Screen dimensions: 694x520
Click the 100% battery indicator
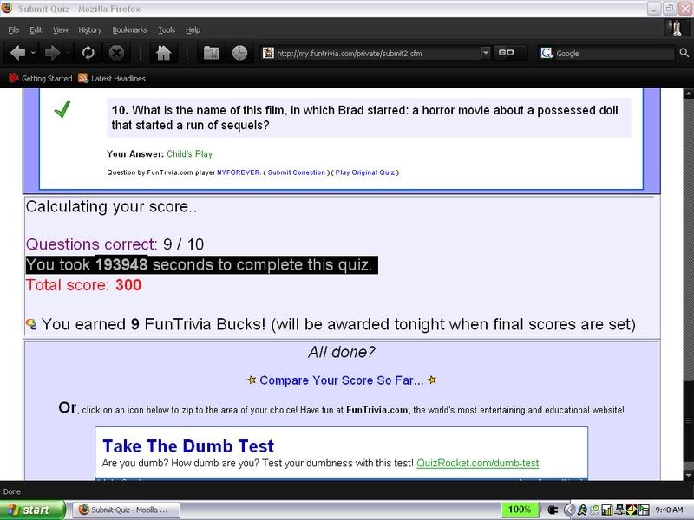point(520,510)
